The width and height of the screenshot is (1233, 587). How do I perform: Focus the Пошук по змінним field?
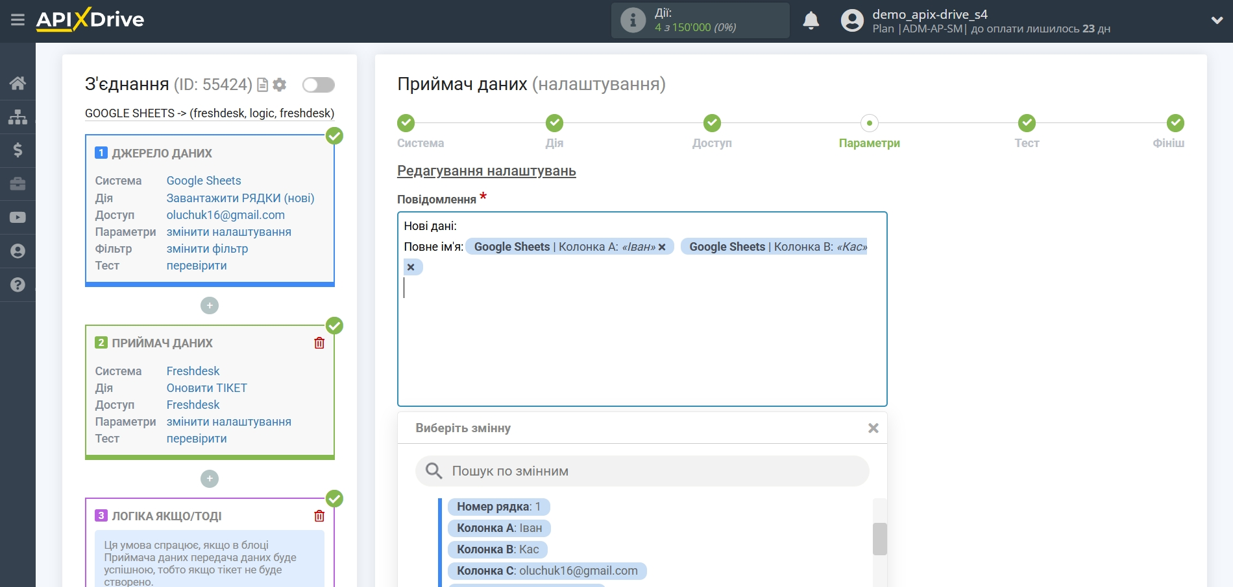[x=642, y=471]
